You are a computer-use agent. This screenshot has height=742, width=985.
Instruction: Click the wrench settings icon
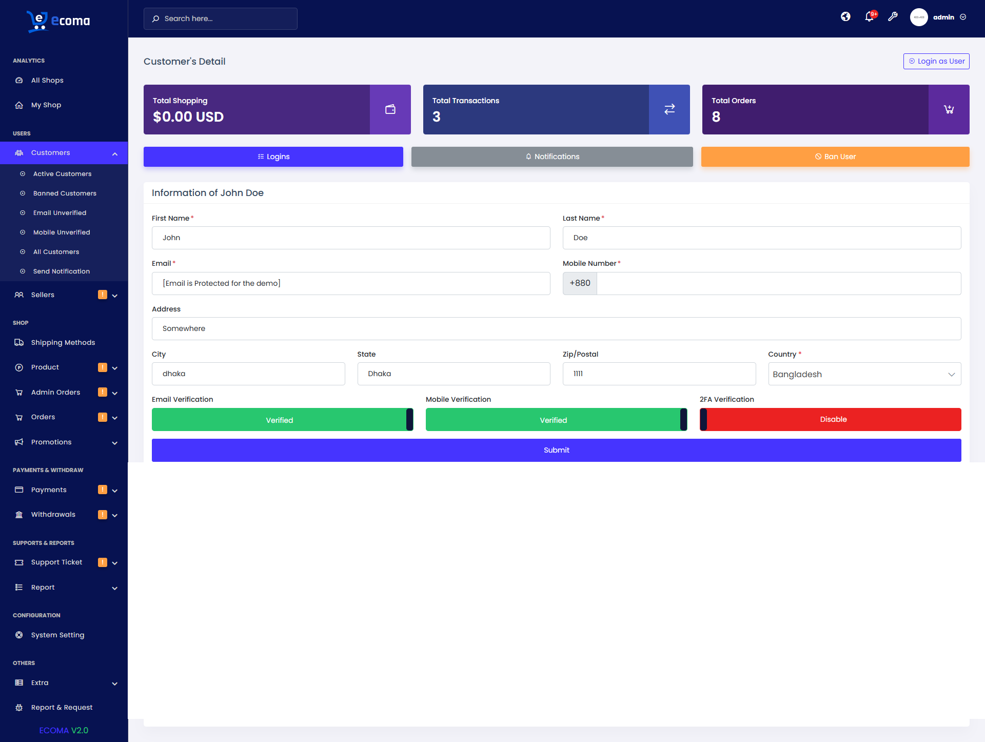[893, 17]
